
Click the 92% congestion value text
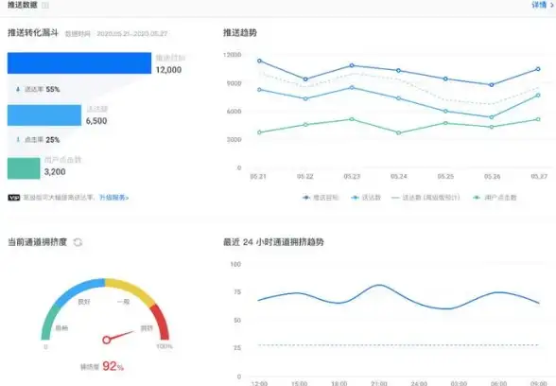(113, 366)
